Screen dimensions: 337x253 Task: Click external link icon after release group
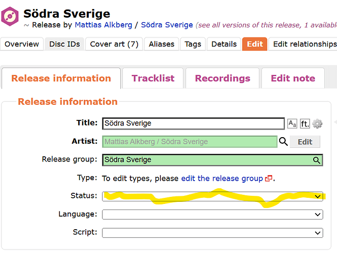pyautogui.click(x=268, y=179)
